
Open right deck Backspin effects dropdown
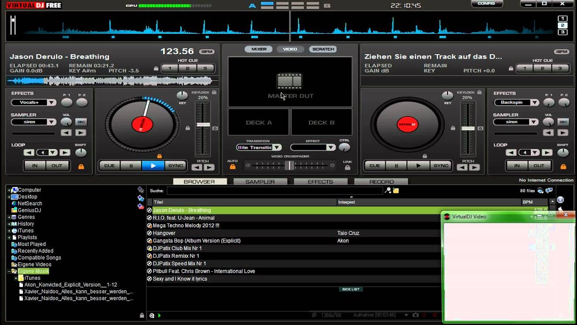pos(534,102)
